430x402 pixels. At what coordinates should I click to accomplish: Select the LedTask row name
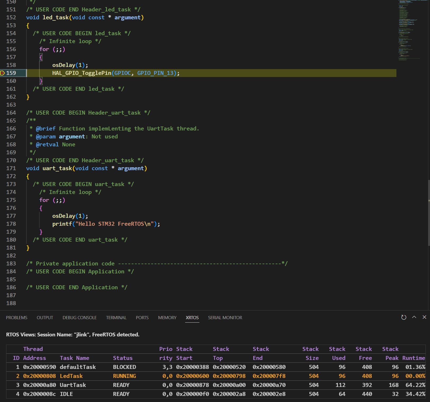(x=71, y=376)
